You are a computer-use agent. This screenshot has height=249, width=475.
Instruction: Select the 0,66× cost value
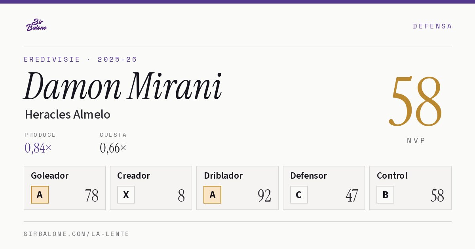pyautogui.click(x=113, y=148)
